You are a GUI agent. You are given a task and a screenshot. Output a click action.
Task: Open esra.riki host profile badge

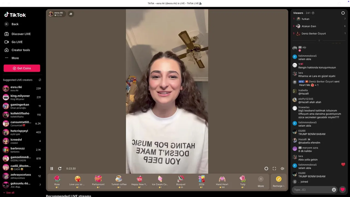[x=57, y=14]
